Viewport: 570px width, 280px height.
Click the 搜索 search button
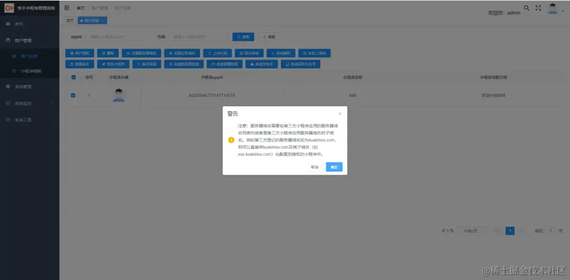click(x=243, y=37)
